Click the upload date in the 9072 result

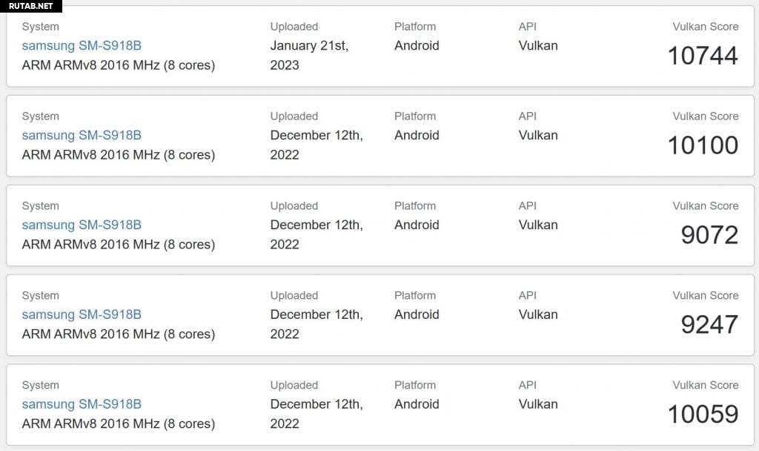pos(316,234)
